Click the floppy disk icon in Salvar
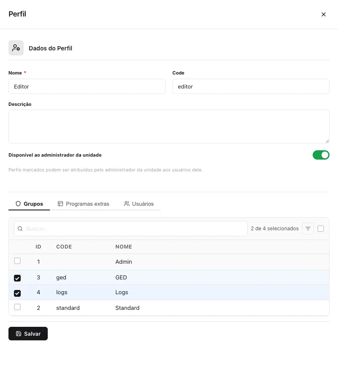The image size is (338, 381). (19, 334)
